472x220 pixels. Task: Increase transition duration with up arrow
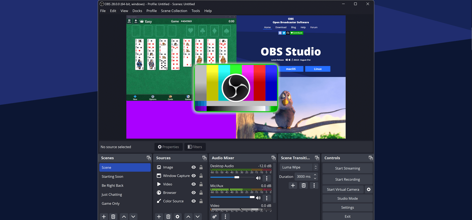315,175
